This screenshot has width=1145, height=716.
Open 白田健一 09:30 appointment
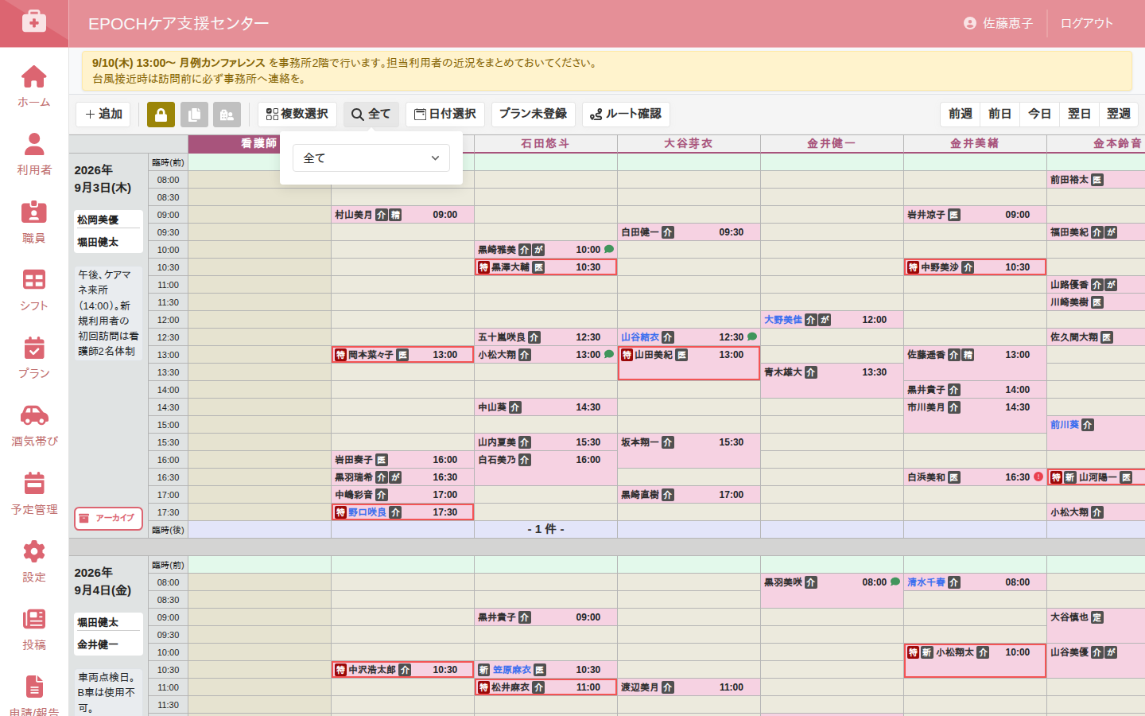tap(689, 232)
